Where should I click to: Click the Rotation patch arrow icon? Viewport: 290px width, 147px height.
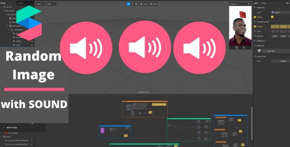point(255,36)
